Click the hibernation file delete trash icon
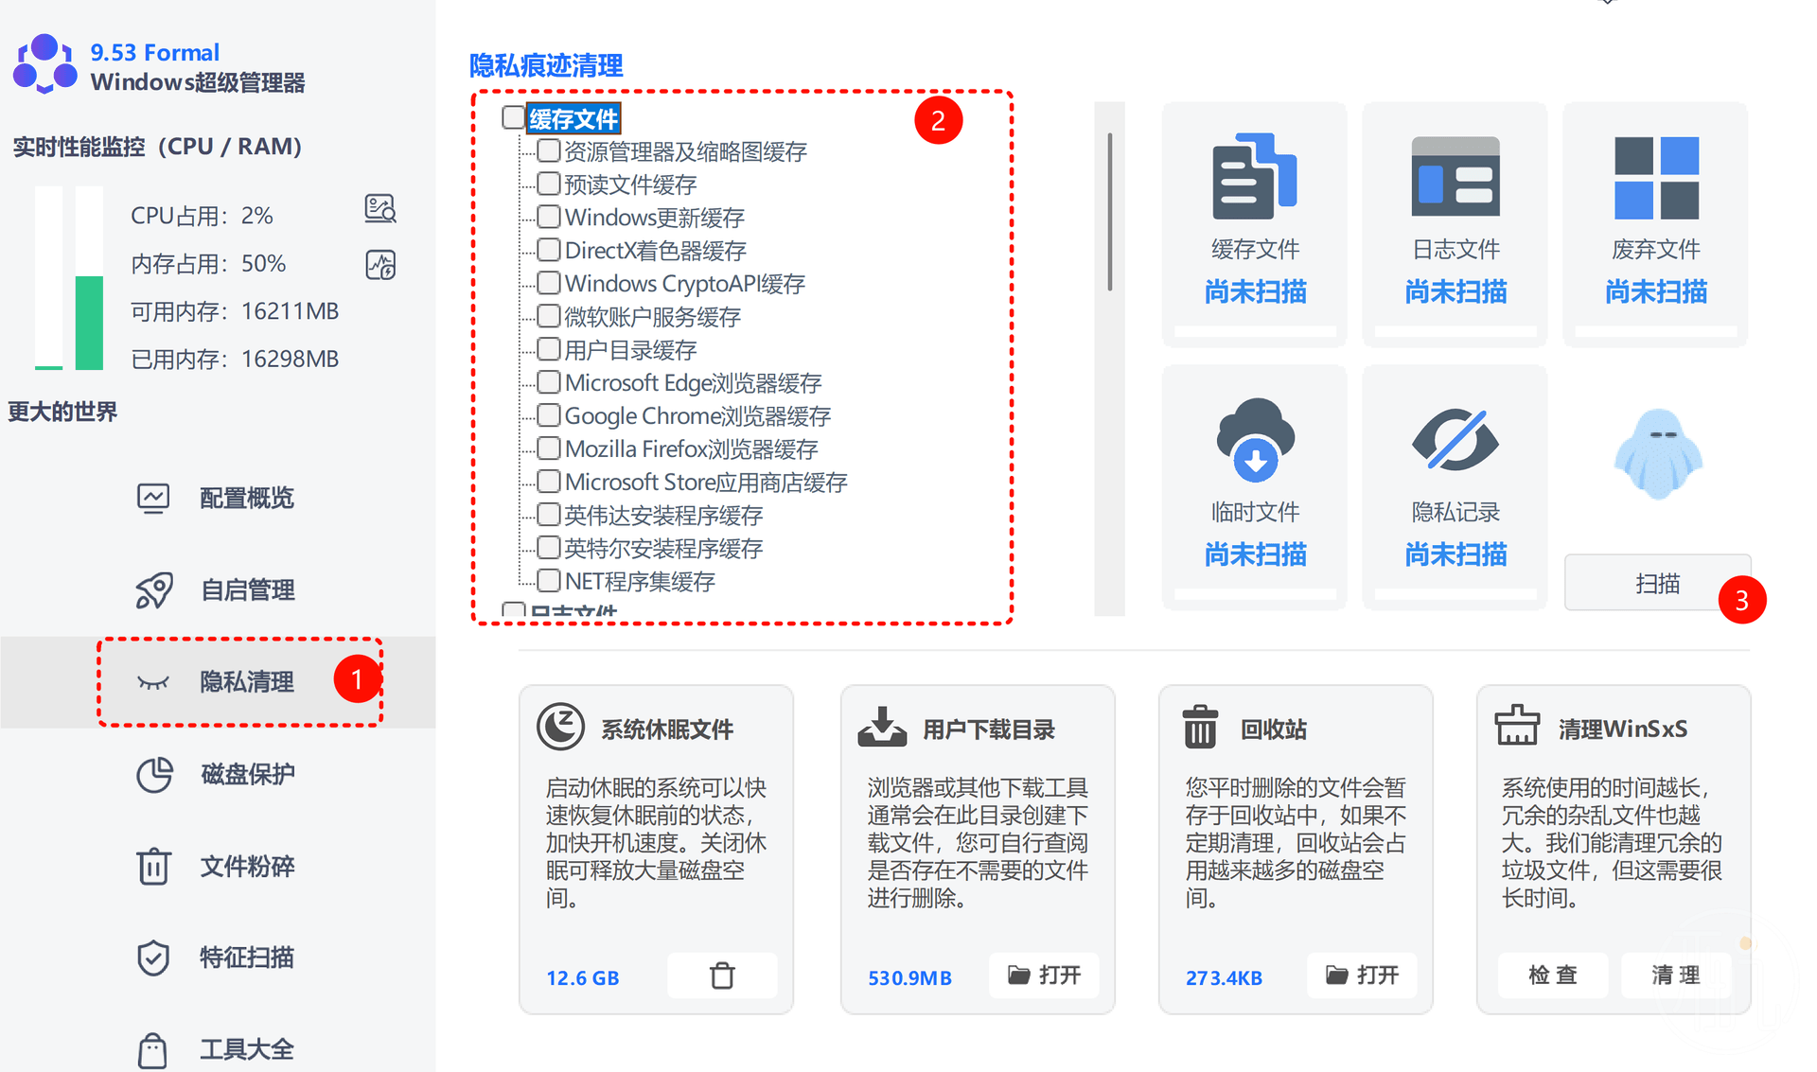 pyautogui.click(x=722, y=975)
